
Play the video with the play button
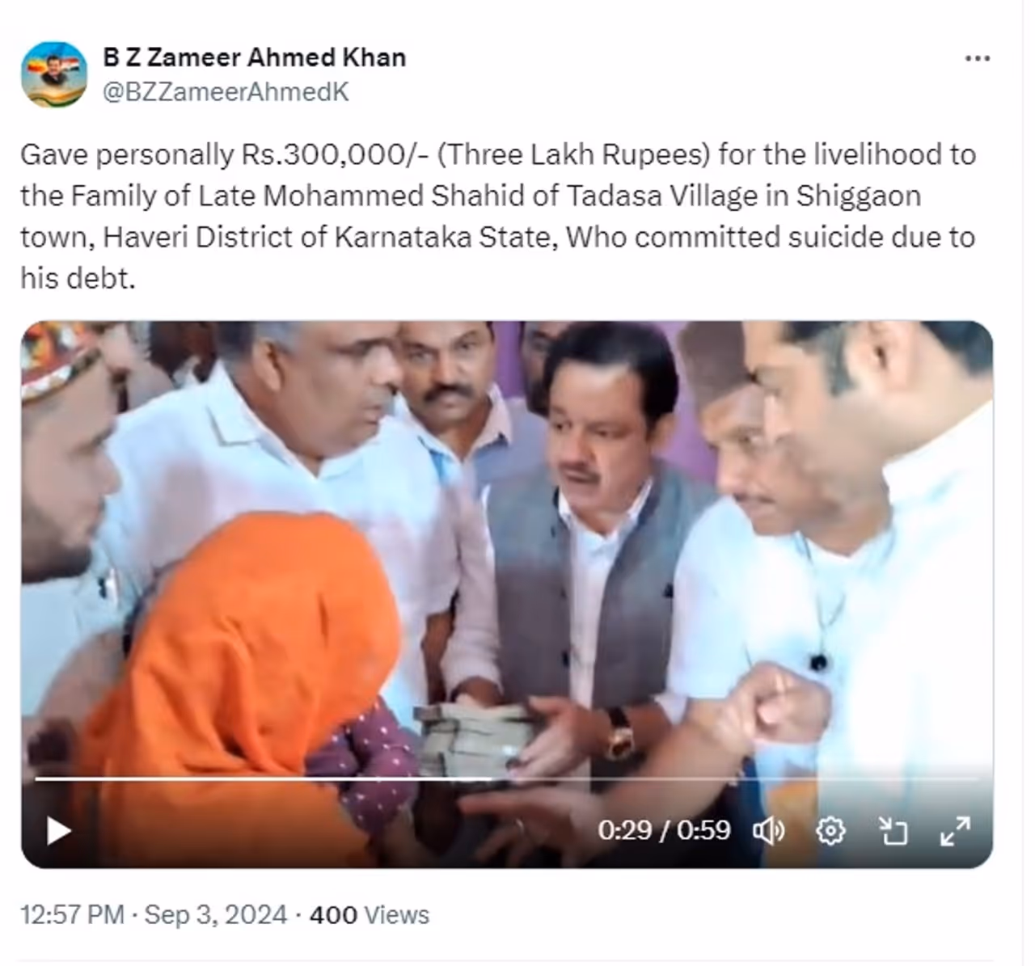58,830
